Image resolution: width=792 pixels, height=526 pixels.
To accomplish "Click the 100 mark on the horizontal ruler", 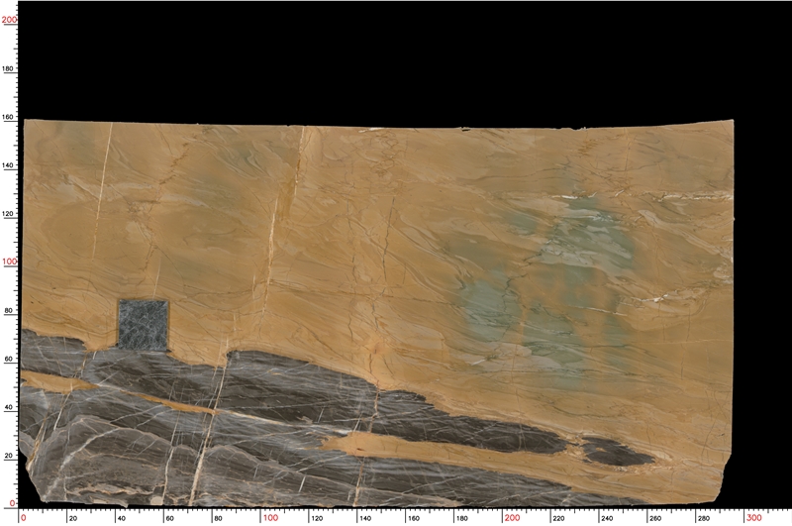I will tap(270, 517).
